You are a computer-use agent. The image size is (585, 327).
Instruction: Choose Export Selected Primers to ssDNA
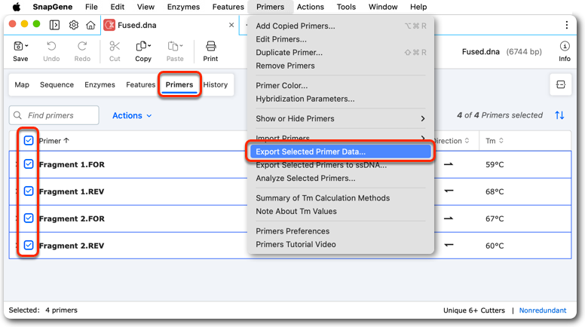click(x=341, y=165)
